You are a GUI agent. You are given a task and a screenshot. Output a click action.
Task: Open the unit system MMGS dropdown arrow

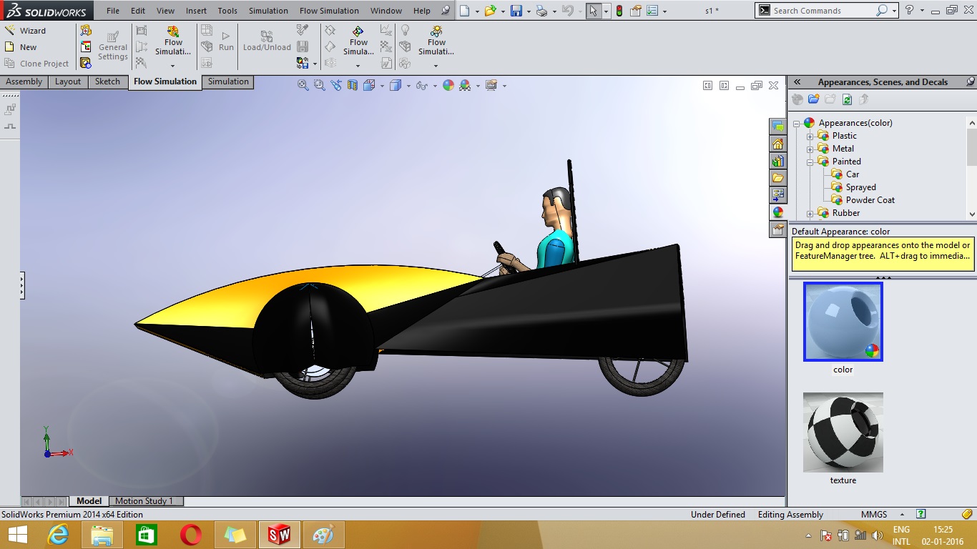coord(902,515)
